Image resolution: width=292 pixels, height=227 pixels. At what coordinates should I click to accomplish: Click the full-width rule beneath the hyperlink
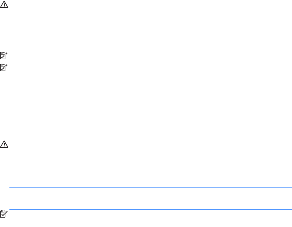(x=151, y=79)
